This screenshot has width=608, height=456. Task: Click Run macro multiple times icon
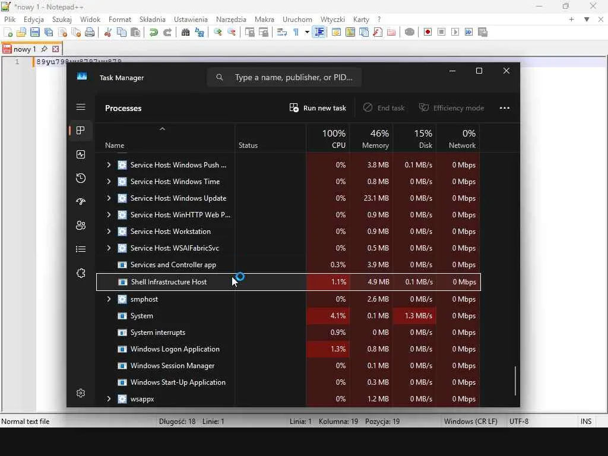pos(469,32)
